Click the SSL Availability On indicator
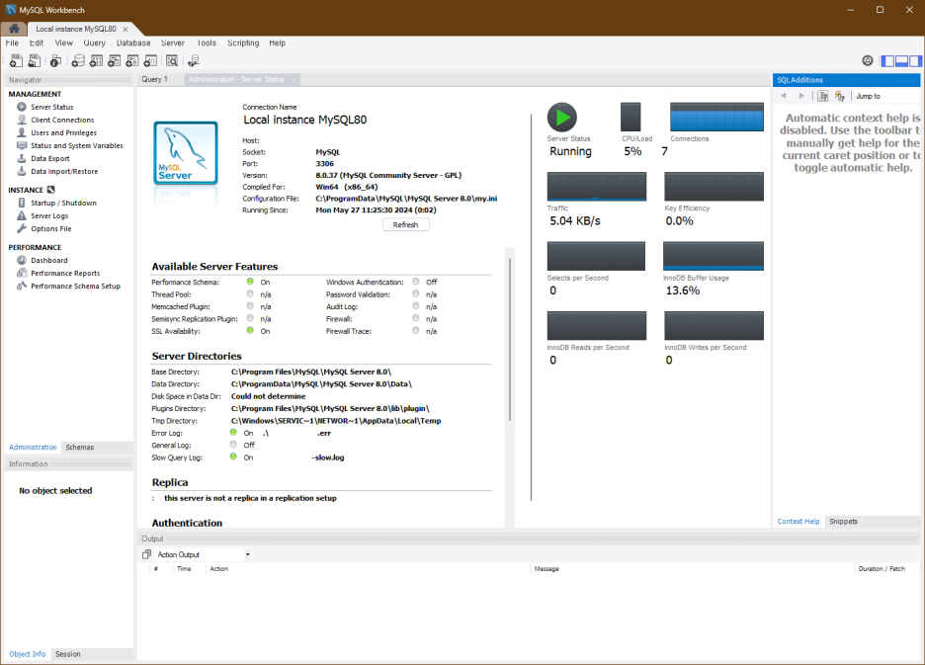This screenshot has height=665, width=925. [250, 330]
